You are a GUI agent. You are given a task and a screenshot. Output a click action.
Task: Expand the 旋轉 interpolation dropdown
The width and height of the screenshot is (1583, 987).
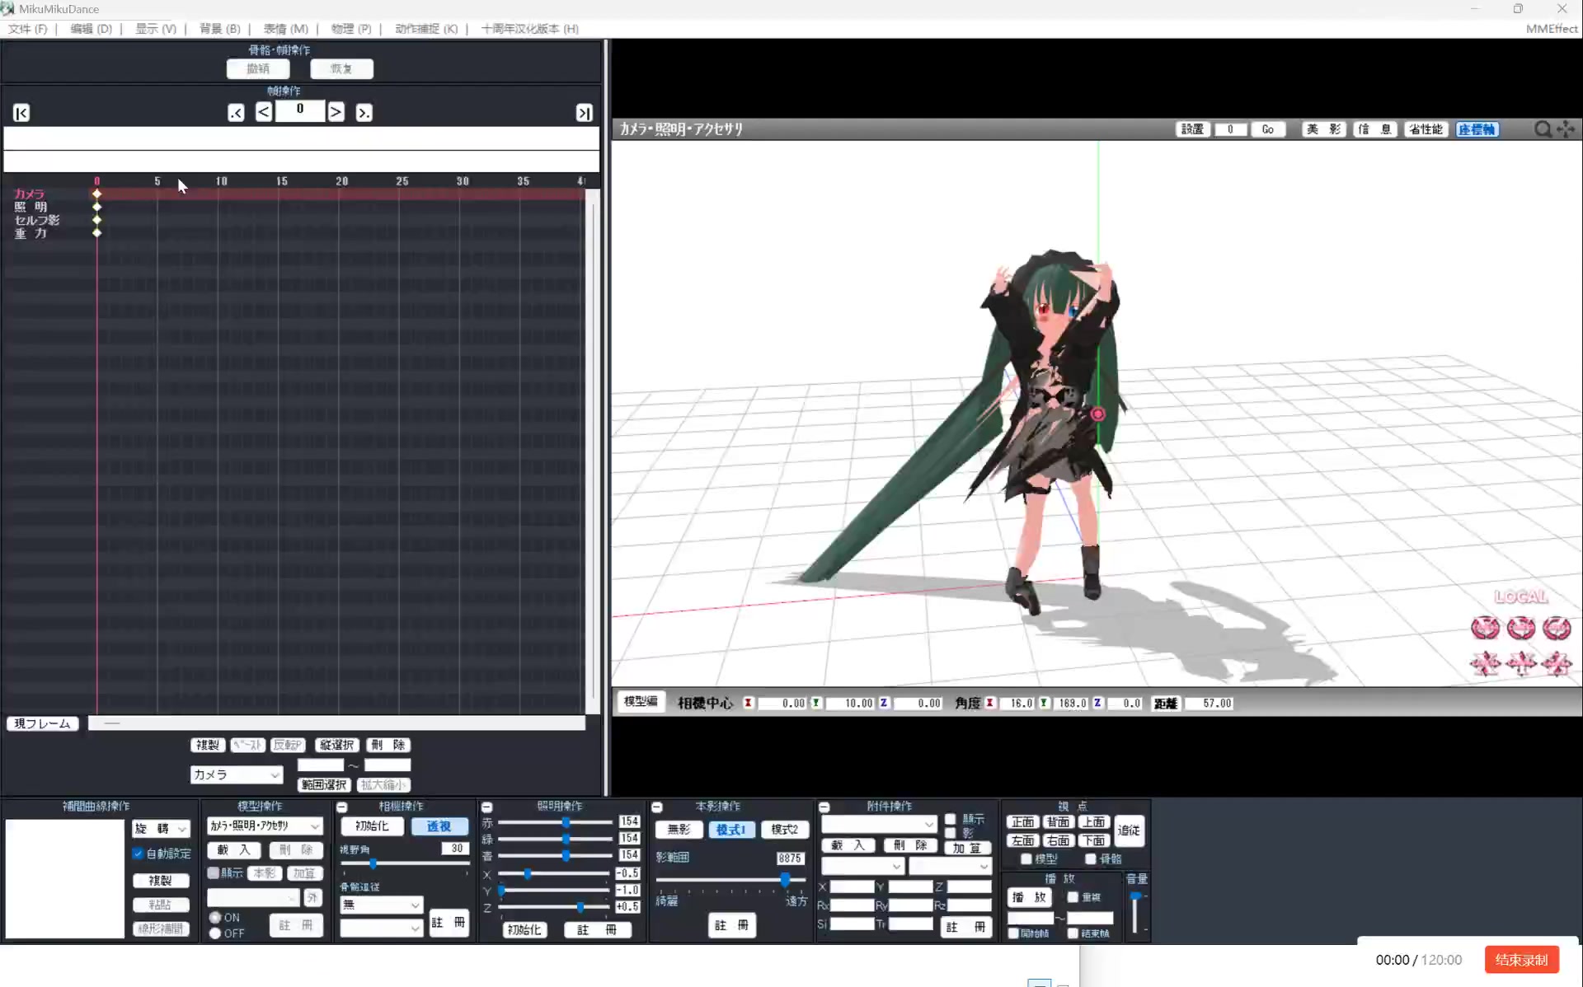(x=161, y=829)
